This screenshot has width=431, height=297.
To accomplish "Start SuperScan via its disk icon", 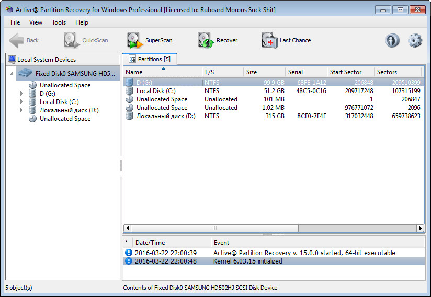I will [135, 40].
